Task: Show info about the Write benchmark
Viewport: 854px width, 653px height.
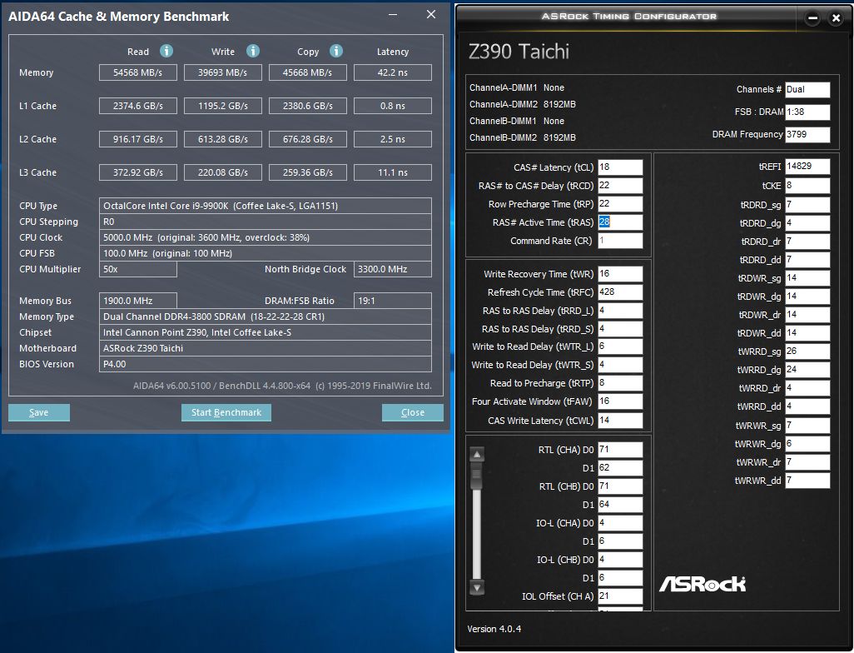Action: point(253,52)
